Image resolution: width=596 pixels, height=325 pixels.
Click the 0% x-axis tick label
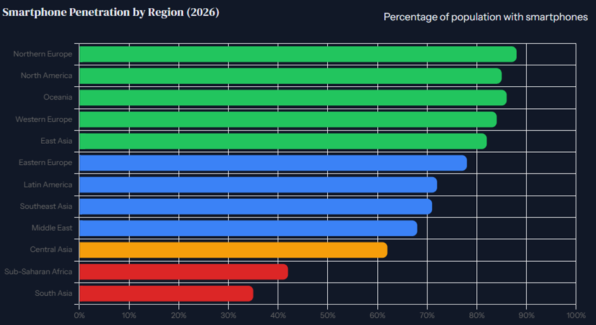click(79, 315)
